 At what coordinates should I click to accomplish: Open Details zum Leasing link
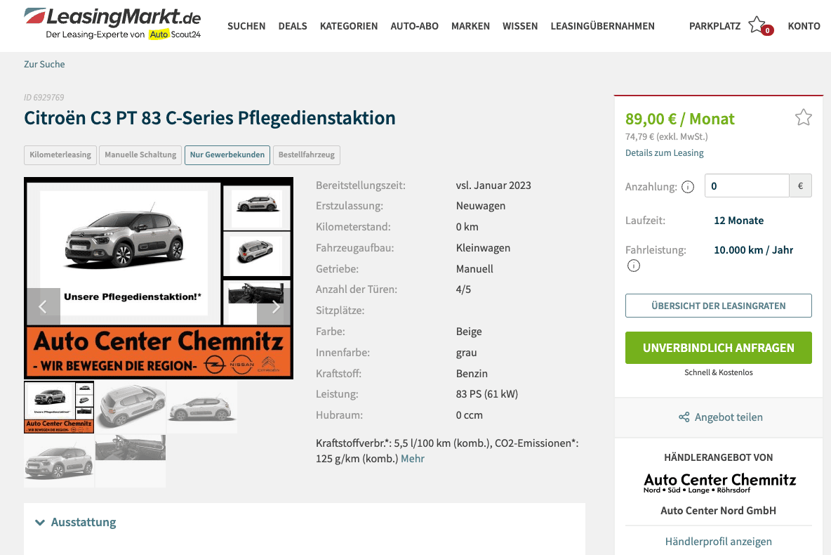click(x=664, y=153)
